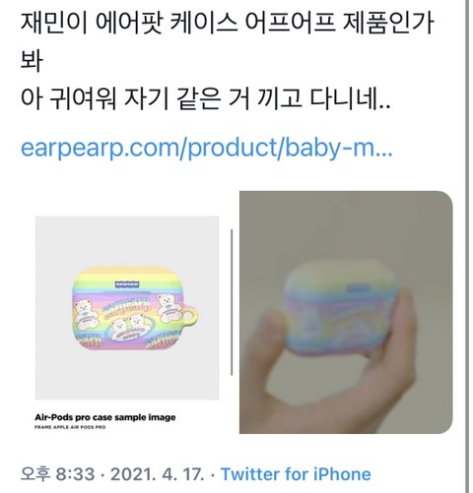Click the left bear character on case
The width and height of the screenshot is (473, 493).
85,314
